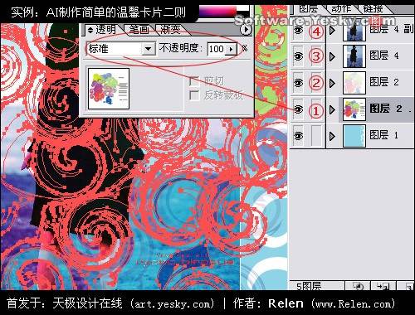Hide 图层 1 with its eye icon
This screenshot has height=315, width=415.
tap(298, 136)
